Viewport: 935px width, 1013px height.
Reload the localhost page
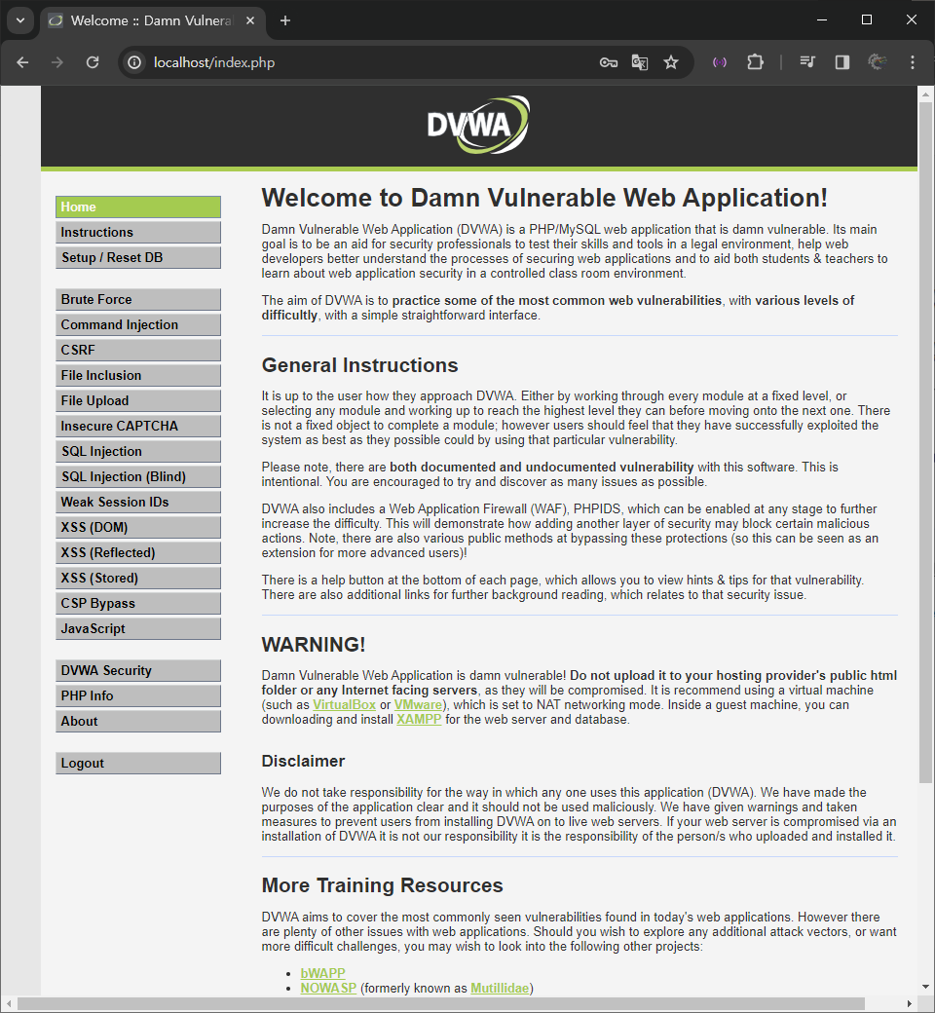tap(93, 62)
